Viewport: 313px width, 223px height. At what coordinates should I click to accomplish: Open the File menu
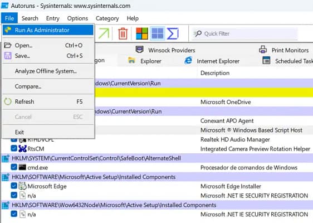point(9,18)
